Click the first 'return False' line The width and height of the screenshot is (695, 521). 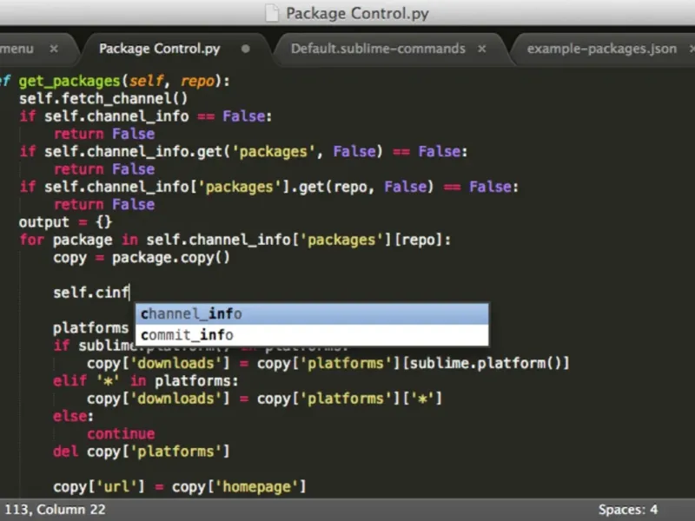104,134
